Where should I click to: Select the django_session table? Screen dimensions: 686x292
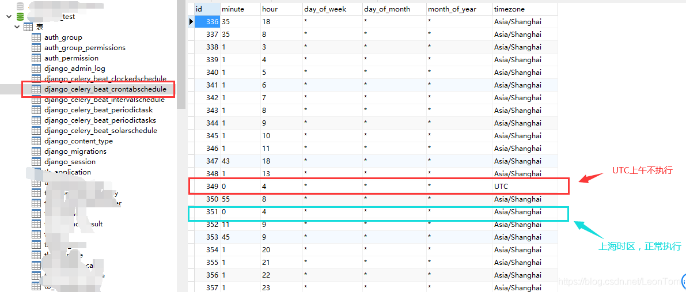[70, 162]
